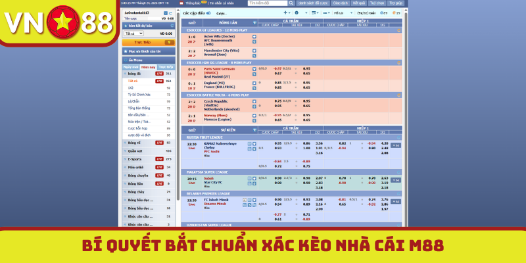Add England vs France to favorites
This screenshot has width=526, height=263.
click(x=254, y=83)
